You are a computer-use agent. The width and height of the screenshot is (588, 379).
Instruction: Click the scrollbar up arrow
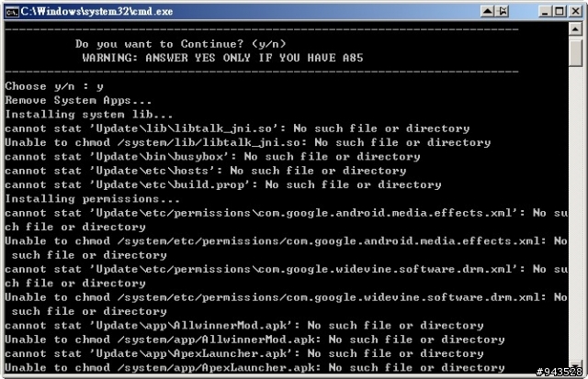coord(575,28)
